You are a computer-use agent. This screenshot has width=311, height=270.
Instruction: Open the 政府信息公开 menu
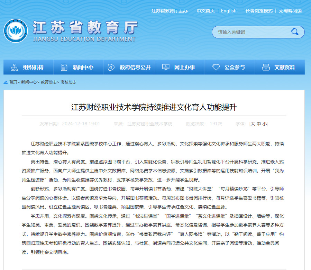(129, 67)
